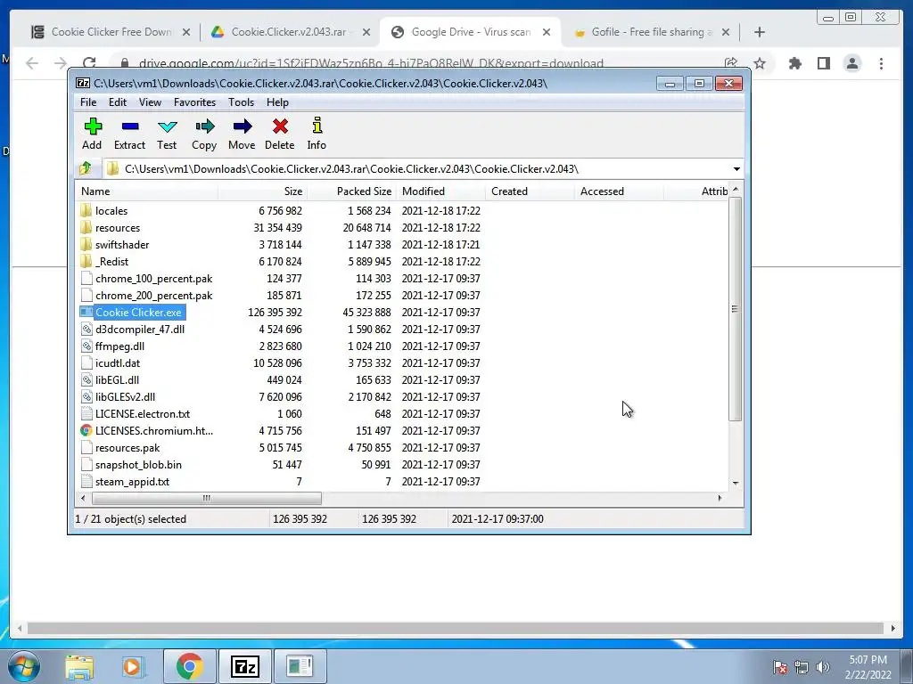Click the volume speaker tray icon

(823, 667)
